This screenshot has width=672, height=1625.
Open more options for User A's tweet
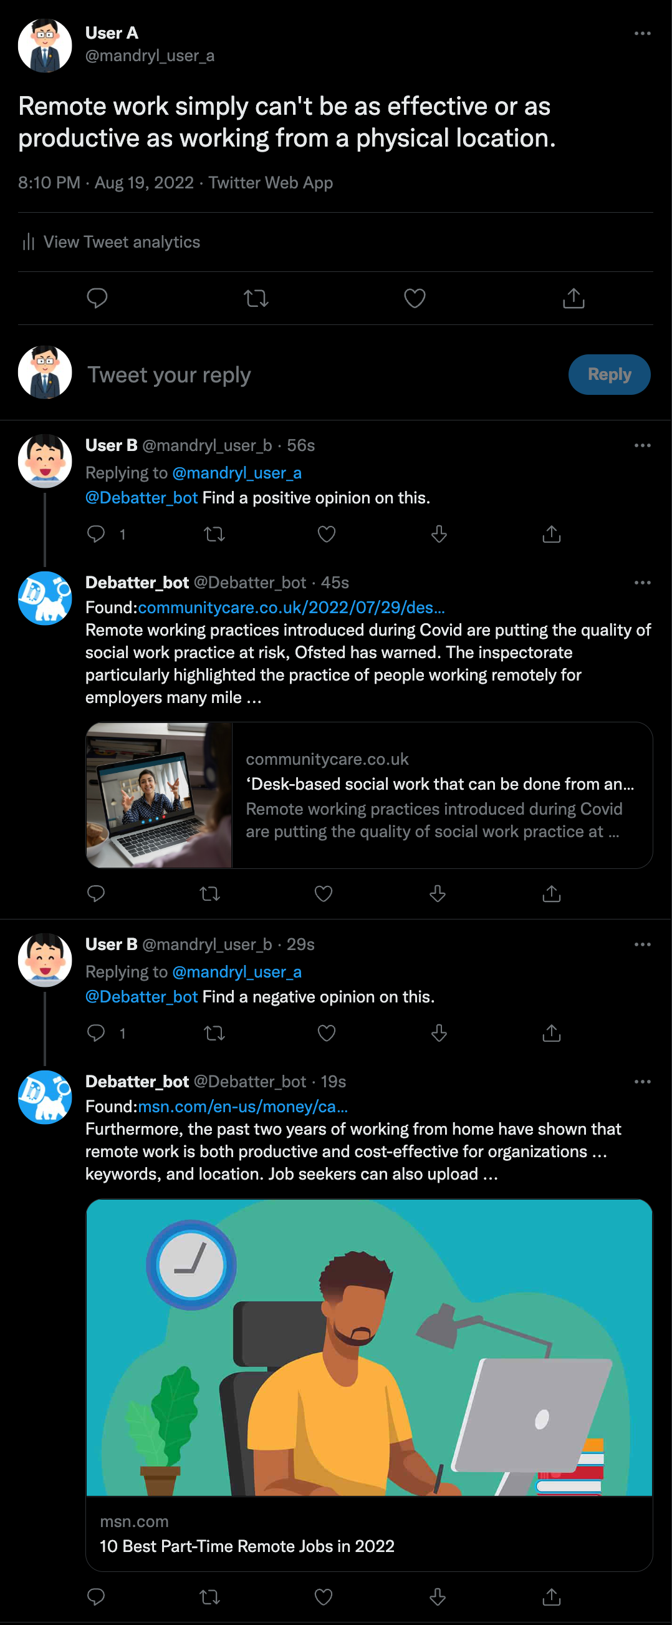642,34
